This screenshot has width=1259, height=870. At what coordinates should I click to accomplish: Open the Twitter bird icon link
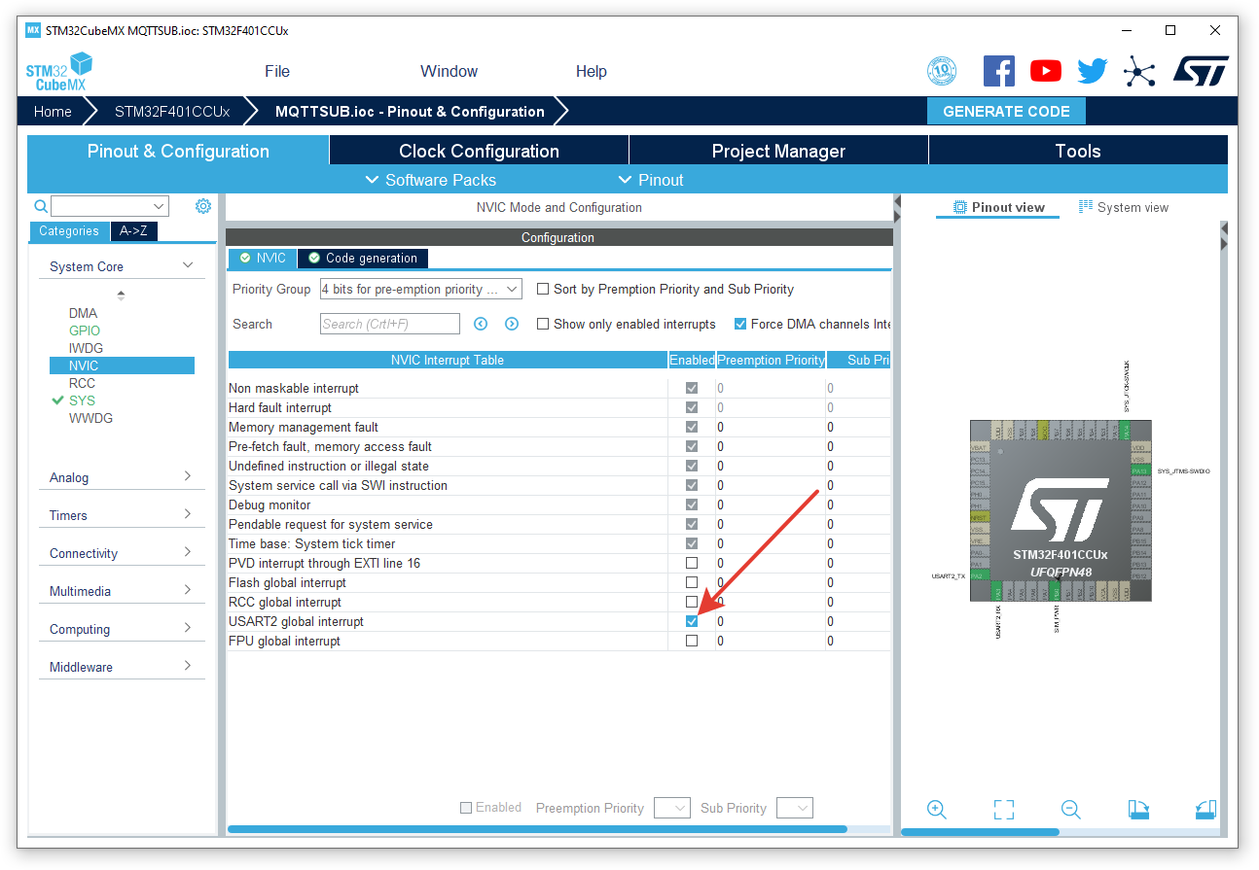pos(1092,71)
